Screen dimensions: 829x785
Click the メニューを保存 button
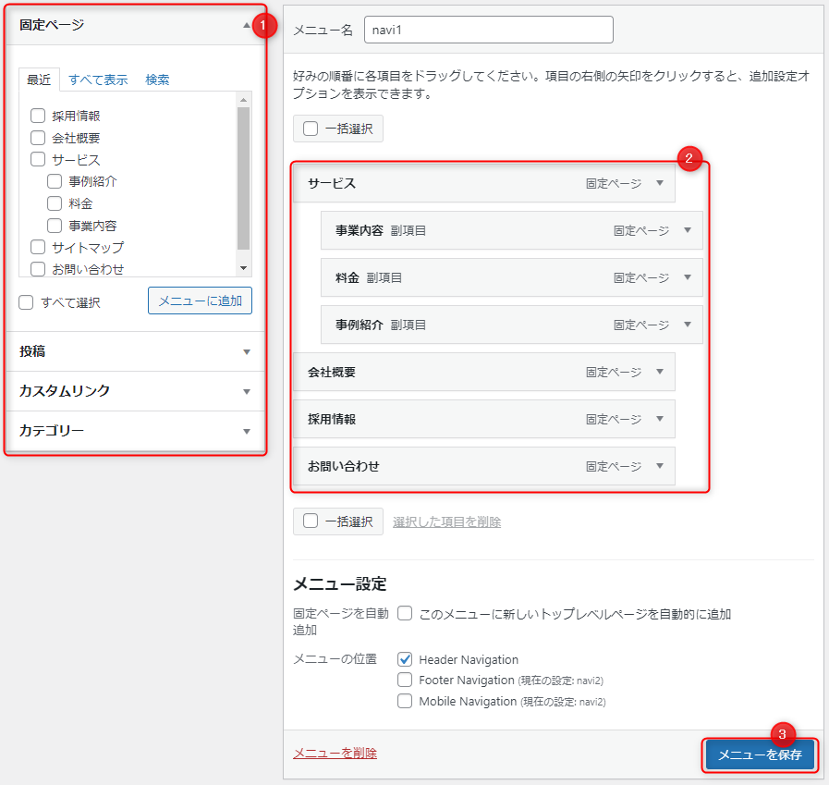tap(760, 754)
